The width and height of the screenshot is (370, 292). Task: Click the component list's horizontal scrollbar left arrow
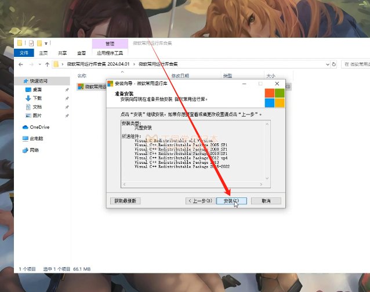(x=124, y=184)
